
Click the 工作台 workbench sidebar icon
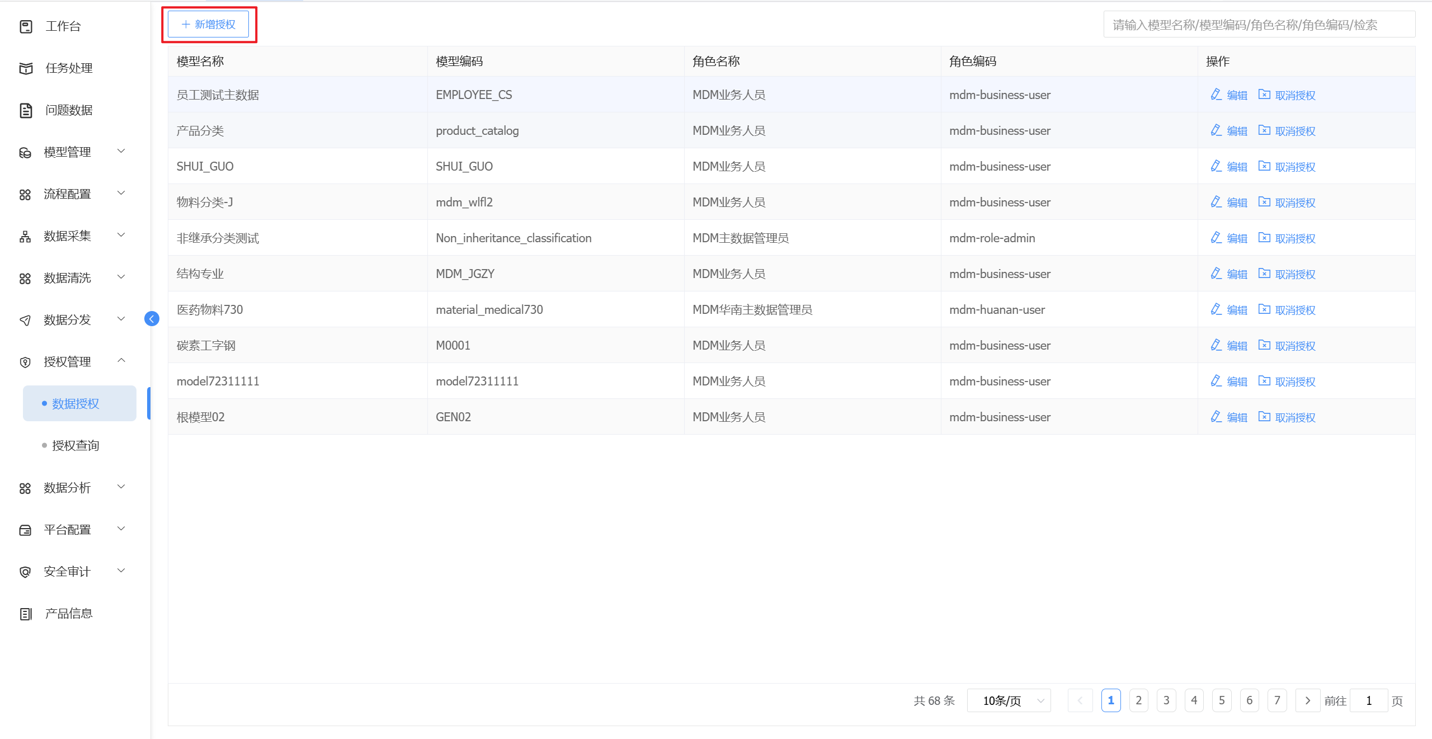[x=26, y=26]
